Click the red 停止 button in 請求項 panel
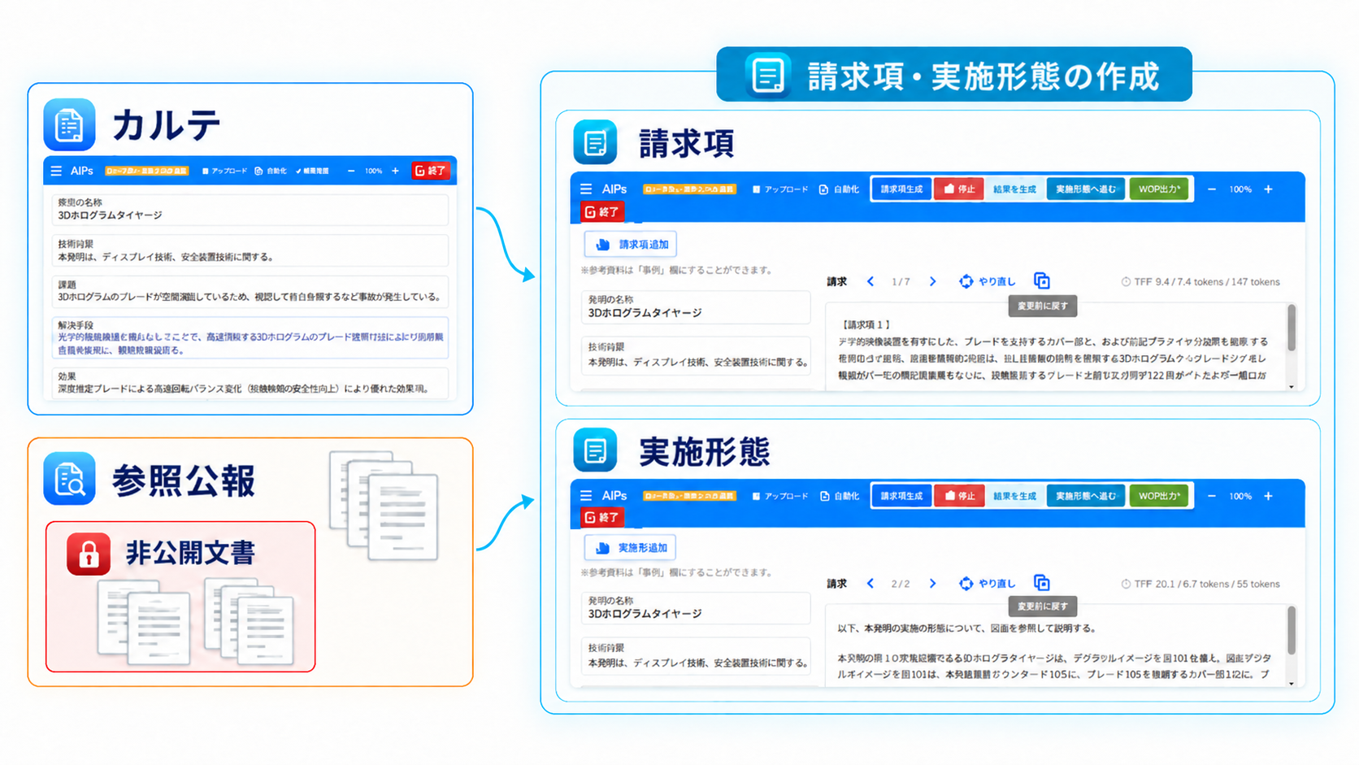1359x765 pixels. [x=959, y=189]
